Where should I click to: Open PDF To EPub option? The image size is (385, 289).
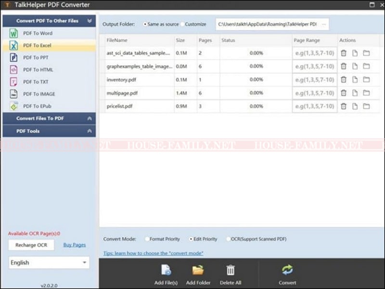tap(49, 106)
